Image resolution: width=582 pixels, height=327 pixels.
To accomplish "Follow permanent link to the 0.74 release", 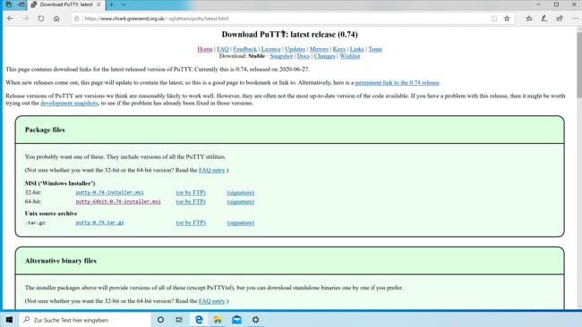I will tap(398, 82).
